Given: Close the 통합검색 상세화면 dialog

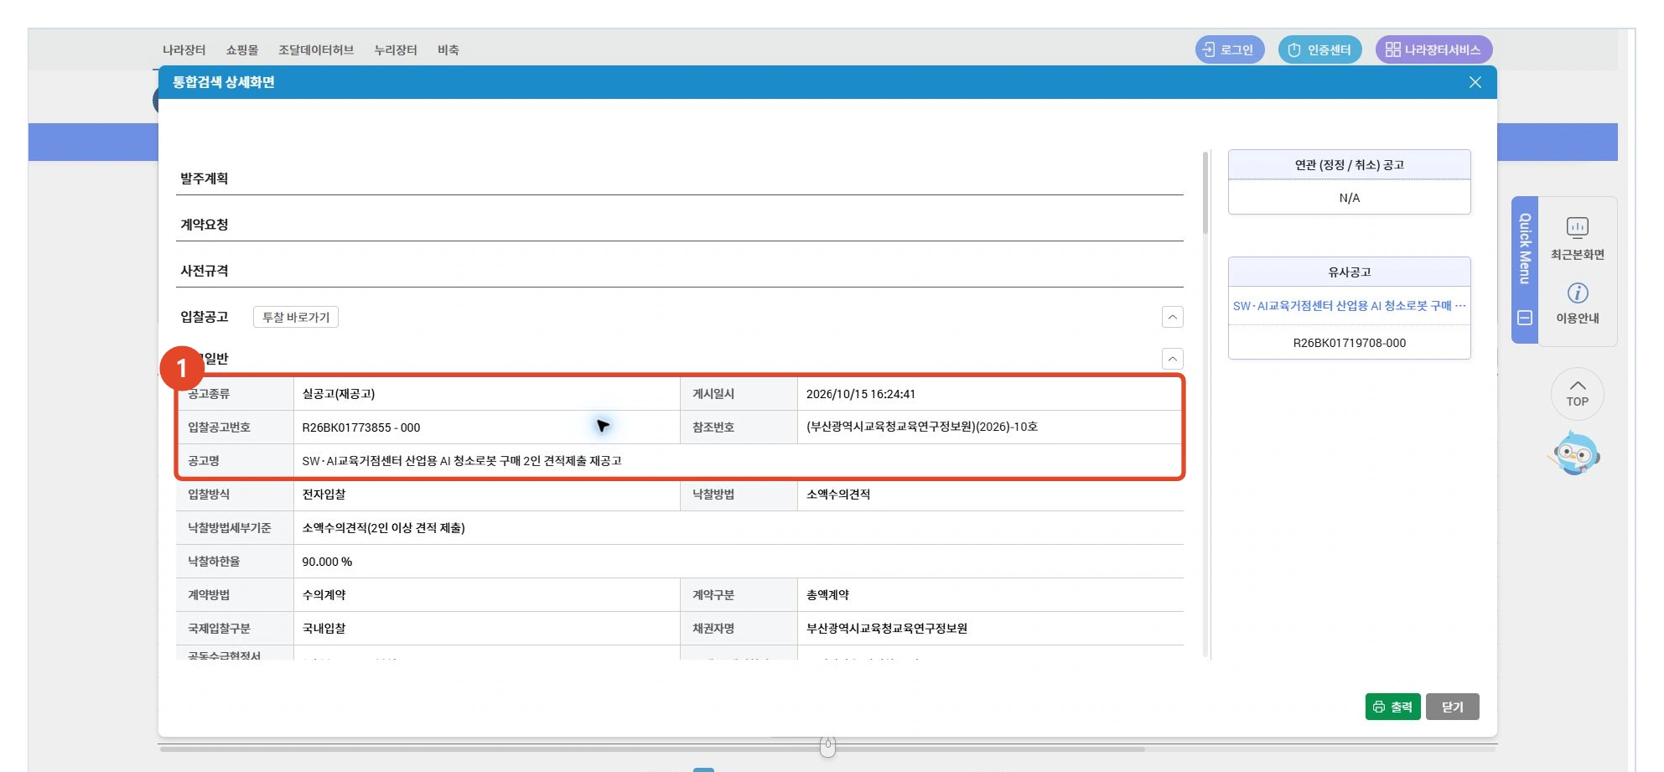Looking at the screenshot, I should pyautogui.click(x=1475, y=82).
